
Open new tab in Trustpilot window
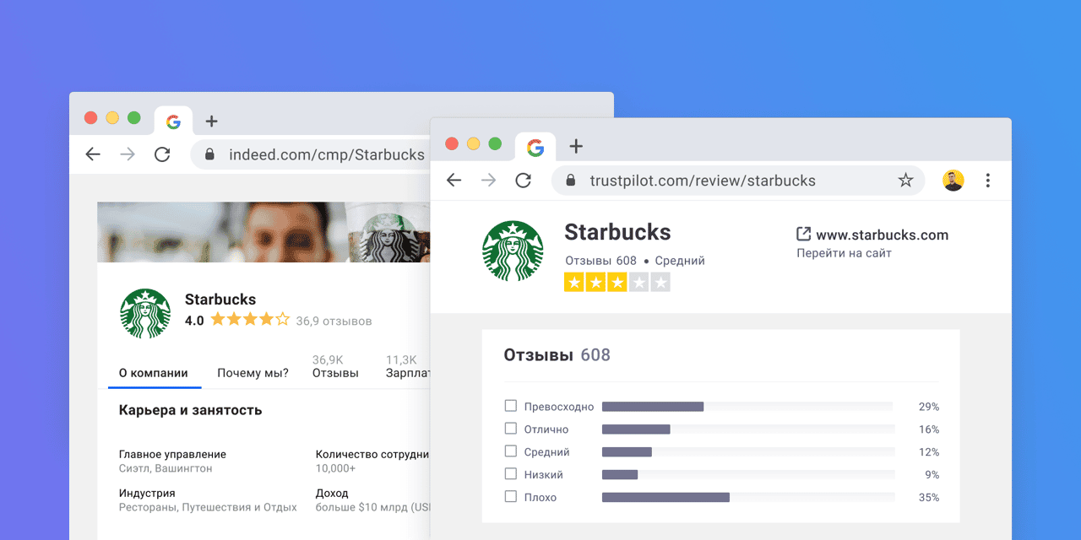(x=576, y=146)
